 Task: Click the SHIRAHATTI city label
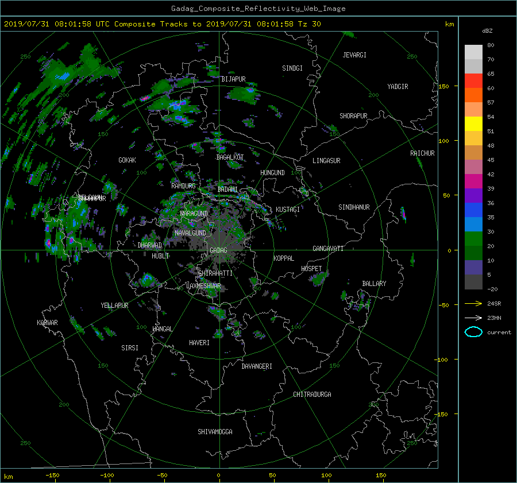tap(215, 273)
